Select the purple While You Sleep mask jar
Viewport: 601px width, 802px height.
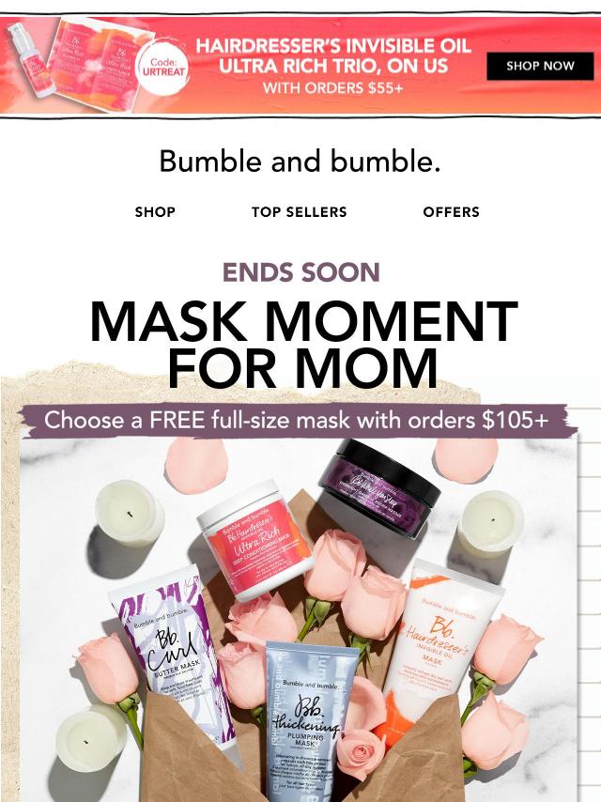[378, 488]
